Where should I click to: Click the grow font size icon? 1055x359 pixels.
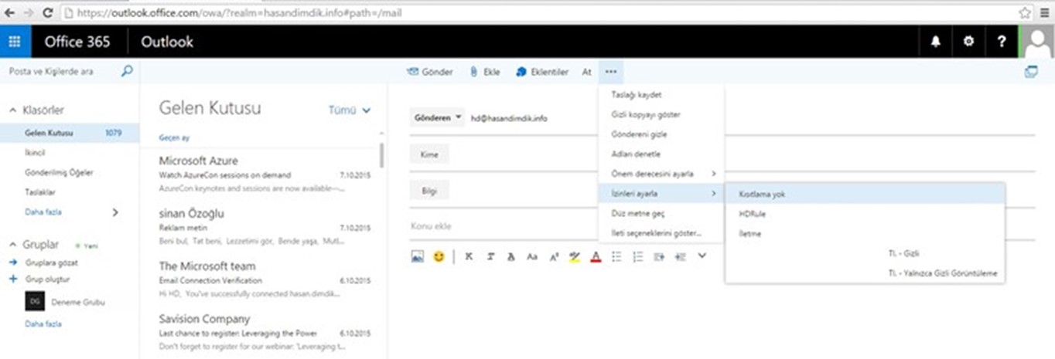[x=554, y=256]
